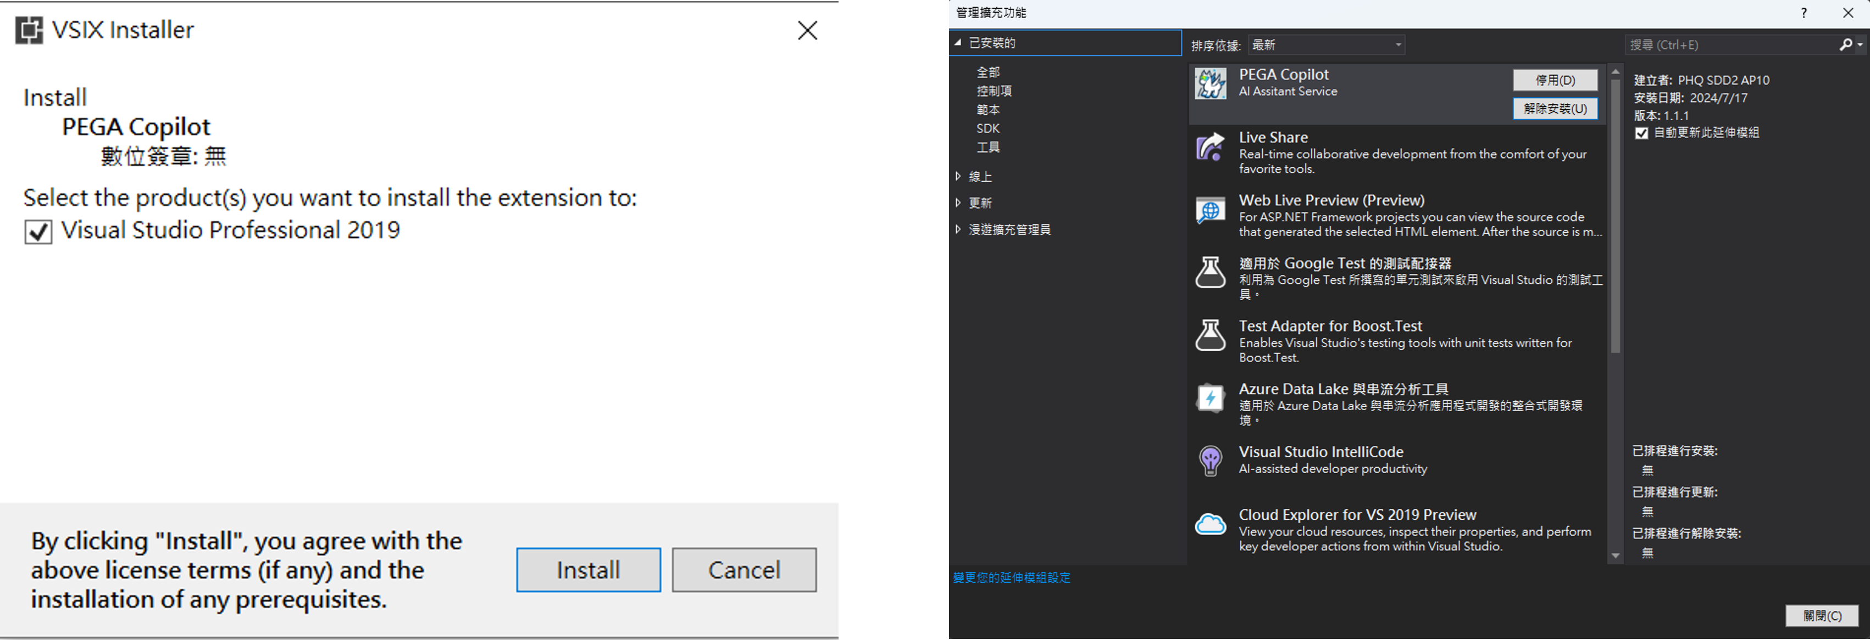The height and width of the screenshot is (640, 1870).
Task: Click the Live Share extension icon
Action: coord(1210,147)
